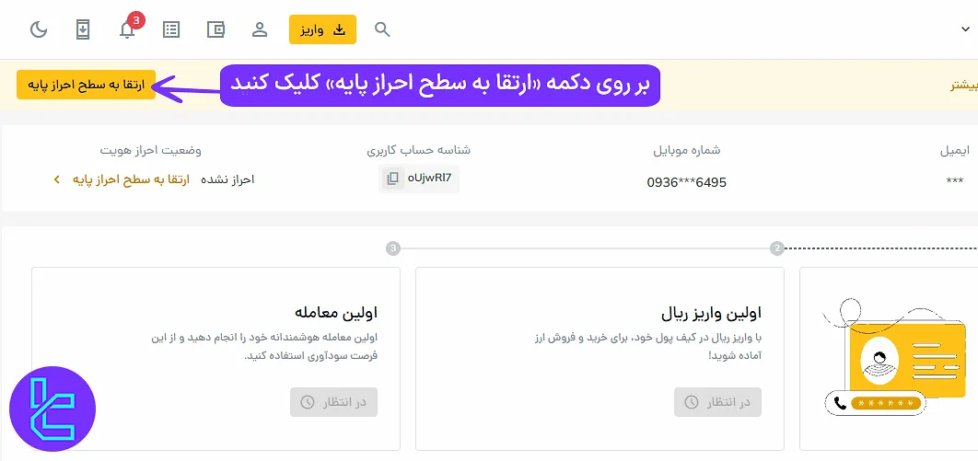This screenshot has width=978, height=461.
Task: Click در انتظار button under اولین معامله
Action: [x=333, y=402]
